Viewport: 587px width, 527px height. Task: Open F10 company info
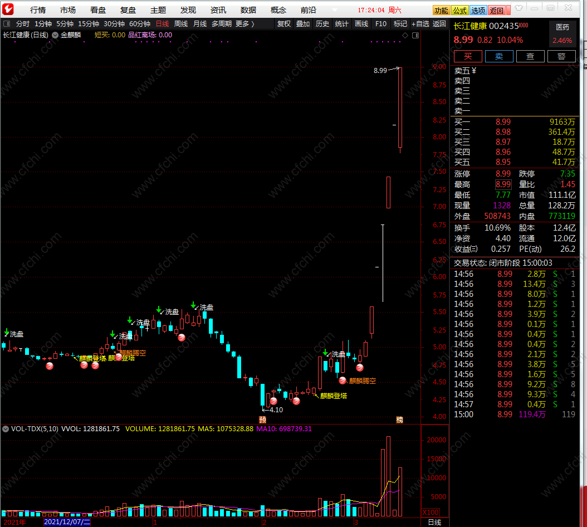(x=381, y=24)
